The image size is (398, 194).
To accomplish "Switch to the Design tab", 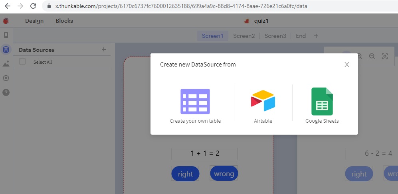I will tap(34, 21).
